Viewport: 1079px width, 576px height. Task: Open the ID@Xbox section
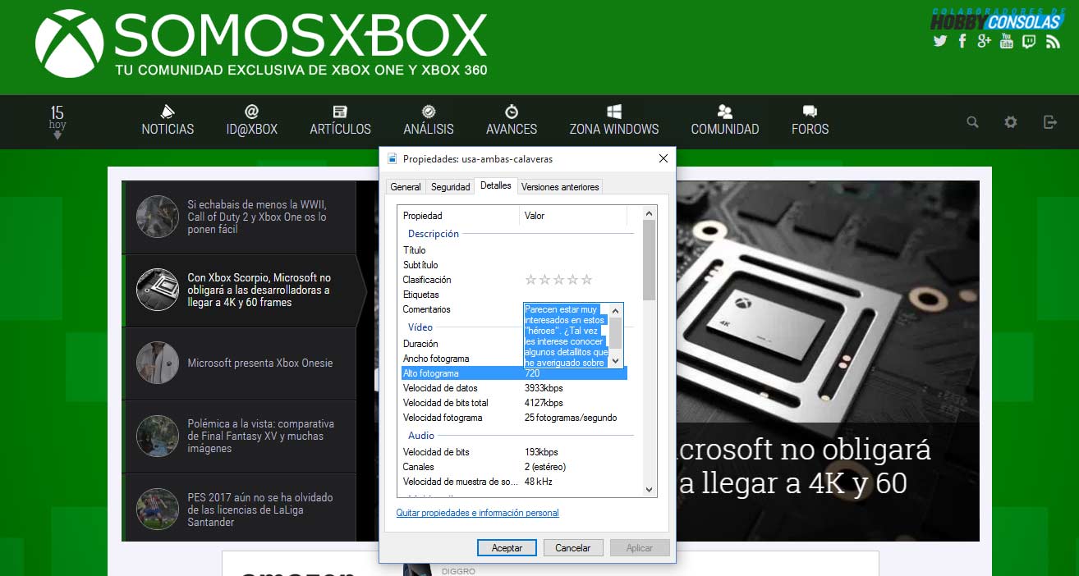(x=252, y=120)
